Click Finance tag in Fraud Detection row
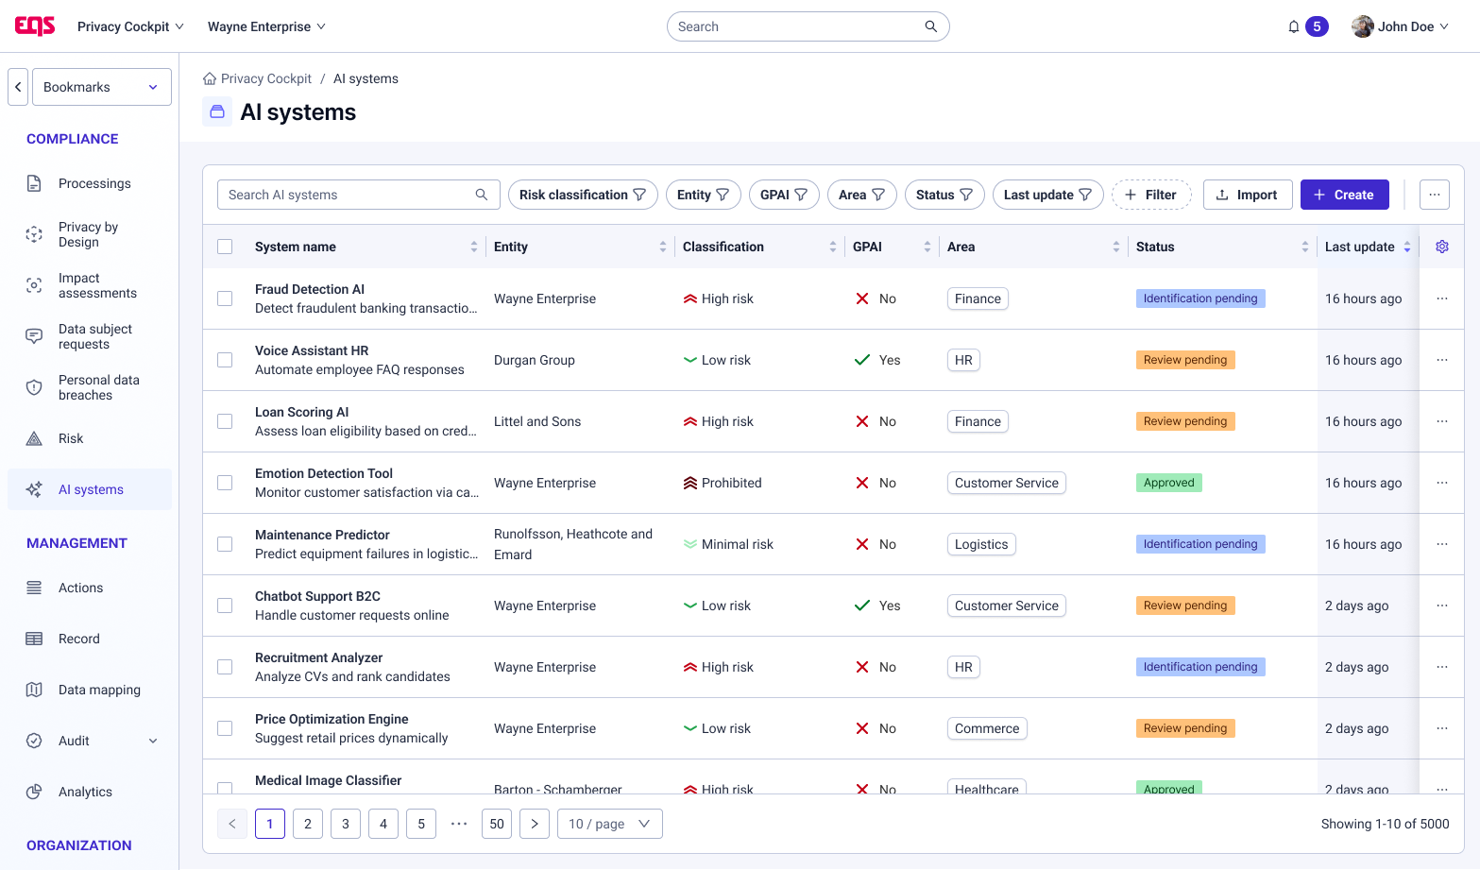This screenshot has width=1480, height=870. coord(978,299)
